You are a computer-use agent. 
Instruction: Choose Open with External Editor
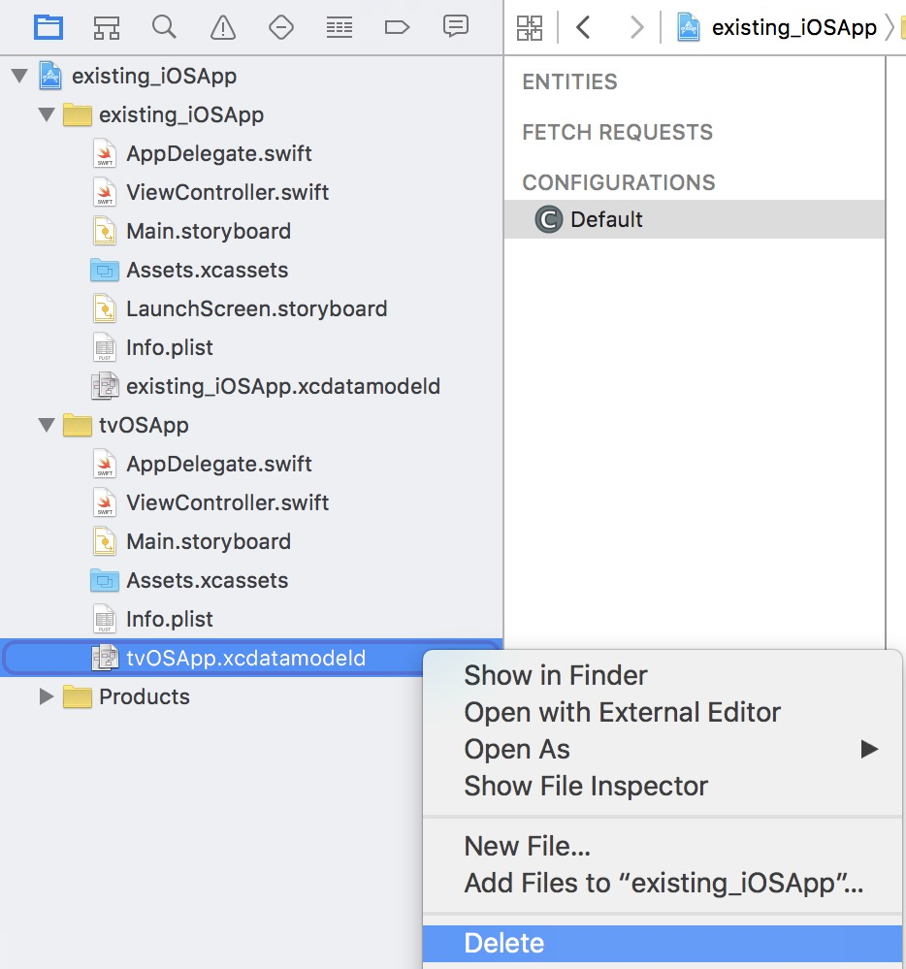[x=663, y=713]
